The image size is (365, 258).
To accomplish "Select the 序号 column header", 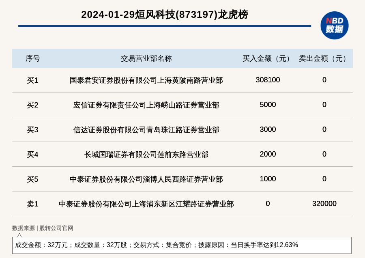I will point(32,58).
